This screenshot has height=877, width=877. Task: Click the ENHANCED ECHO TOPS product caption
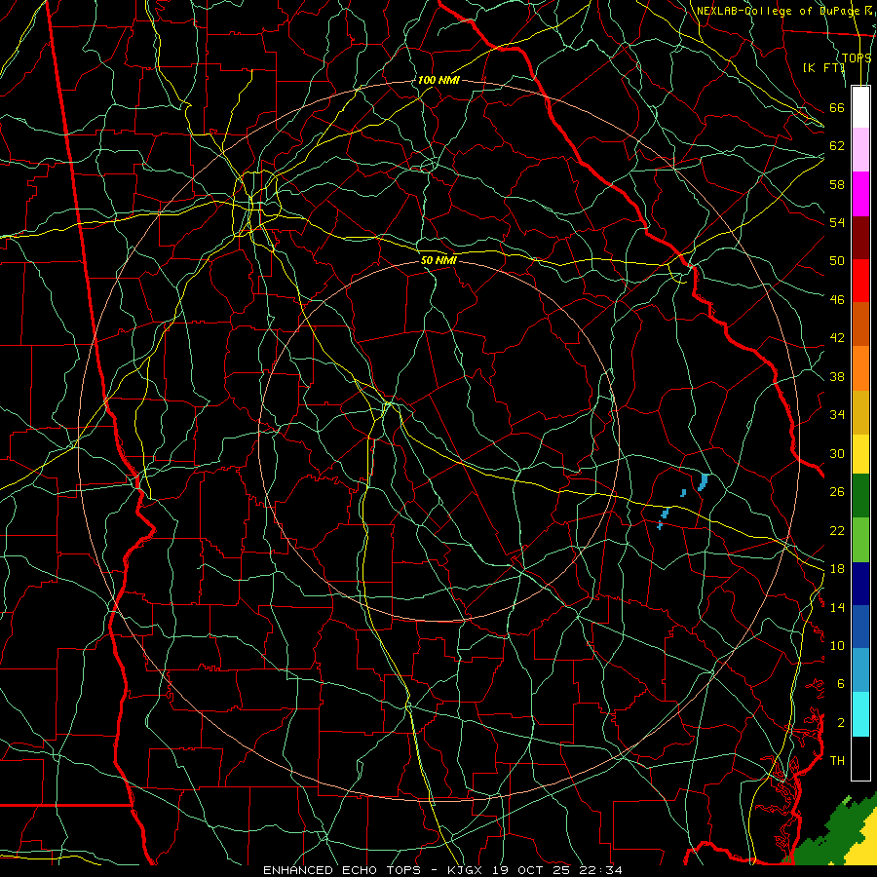coord(346,870)
